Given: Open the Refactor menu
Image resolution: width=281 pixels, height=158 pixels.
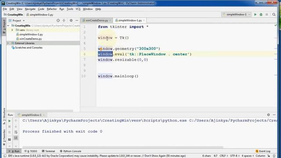Looking at the screenshot, I should point(52,9).
